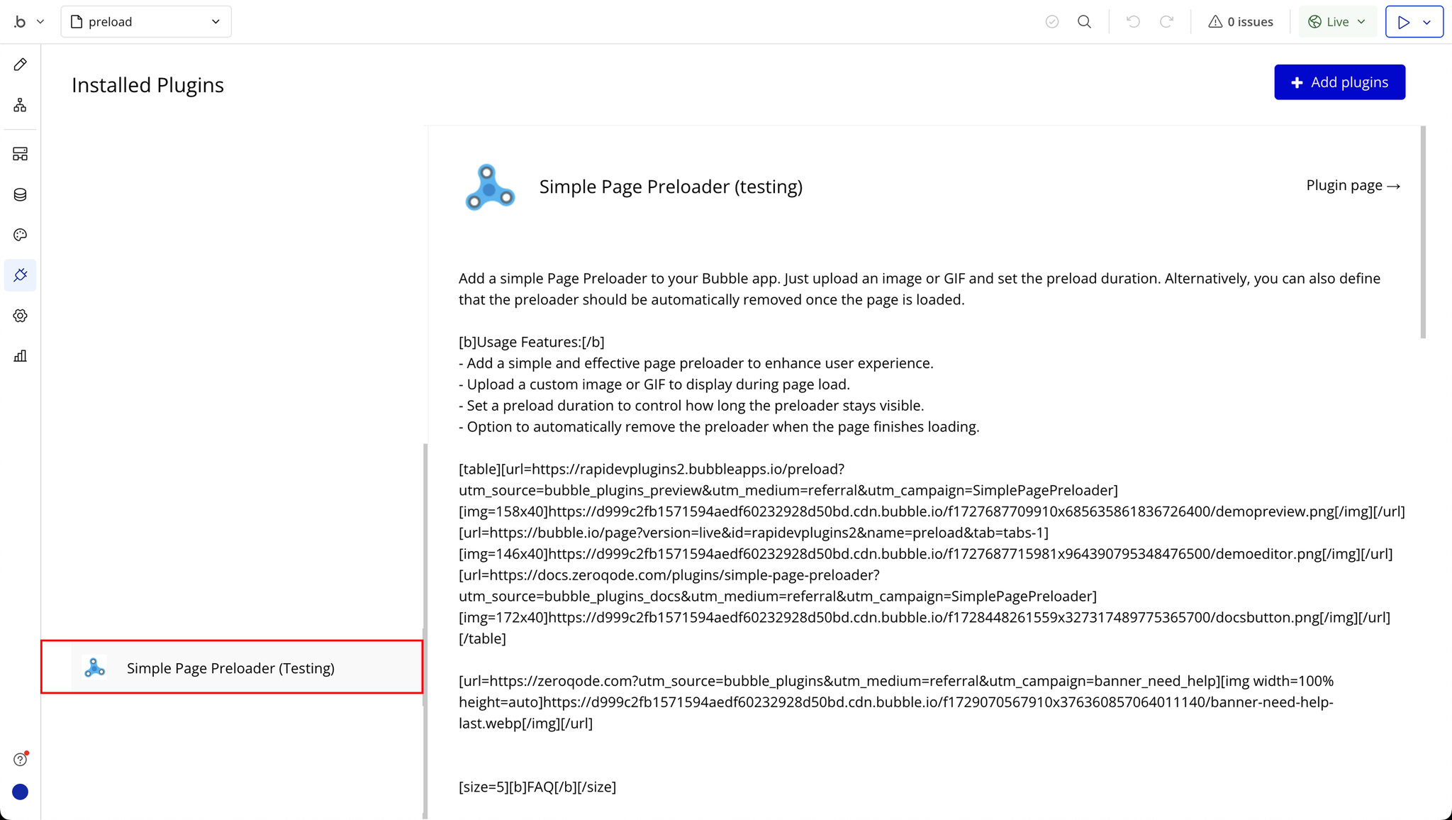The height and width of the screenshot is (820, 1452).
Task: Open the Design tab pencil icon
Action: click(20, 65)
